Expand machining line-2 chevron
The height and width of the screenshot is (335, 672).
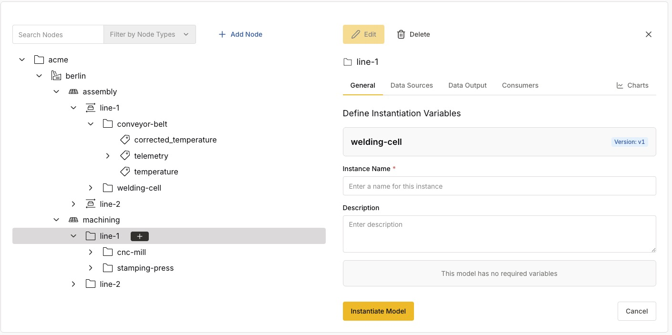[73, 284]
